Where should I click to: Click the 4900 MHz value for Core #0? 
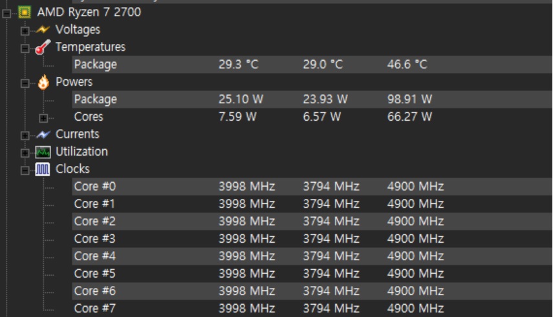[x=415, y=187]
